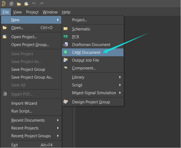Click the Open document folder icon in toolbar

pos(19,4)
